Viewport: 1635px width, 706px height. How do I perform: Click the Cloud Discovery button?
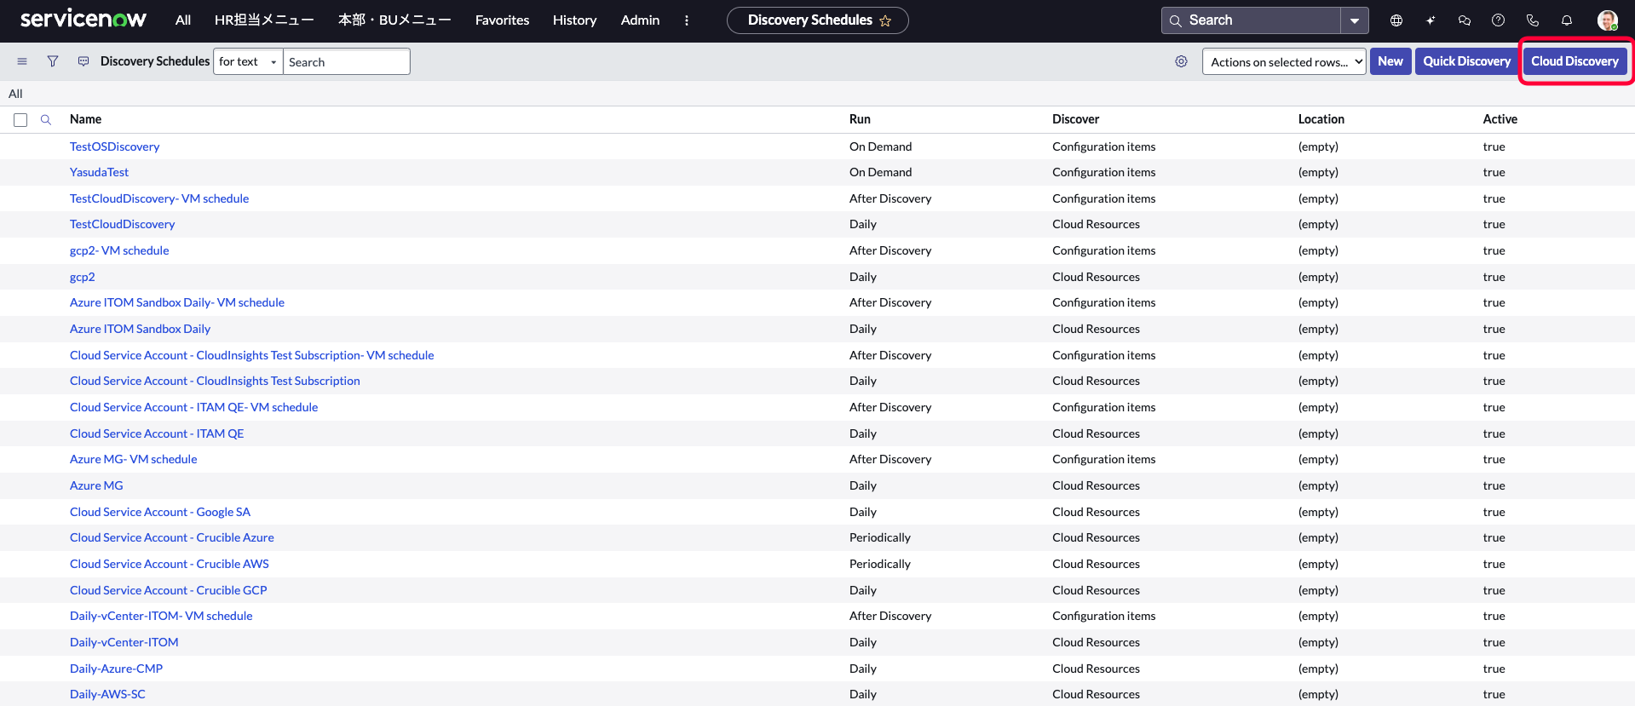pyautogui.click(x=1575, y=61)
